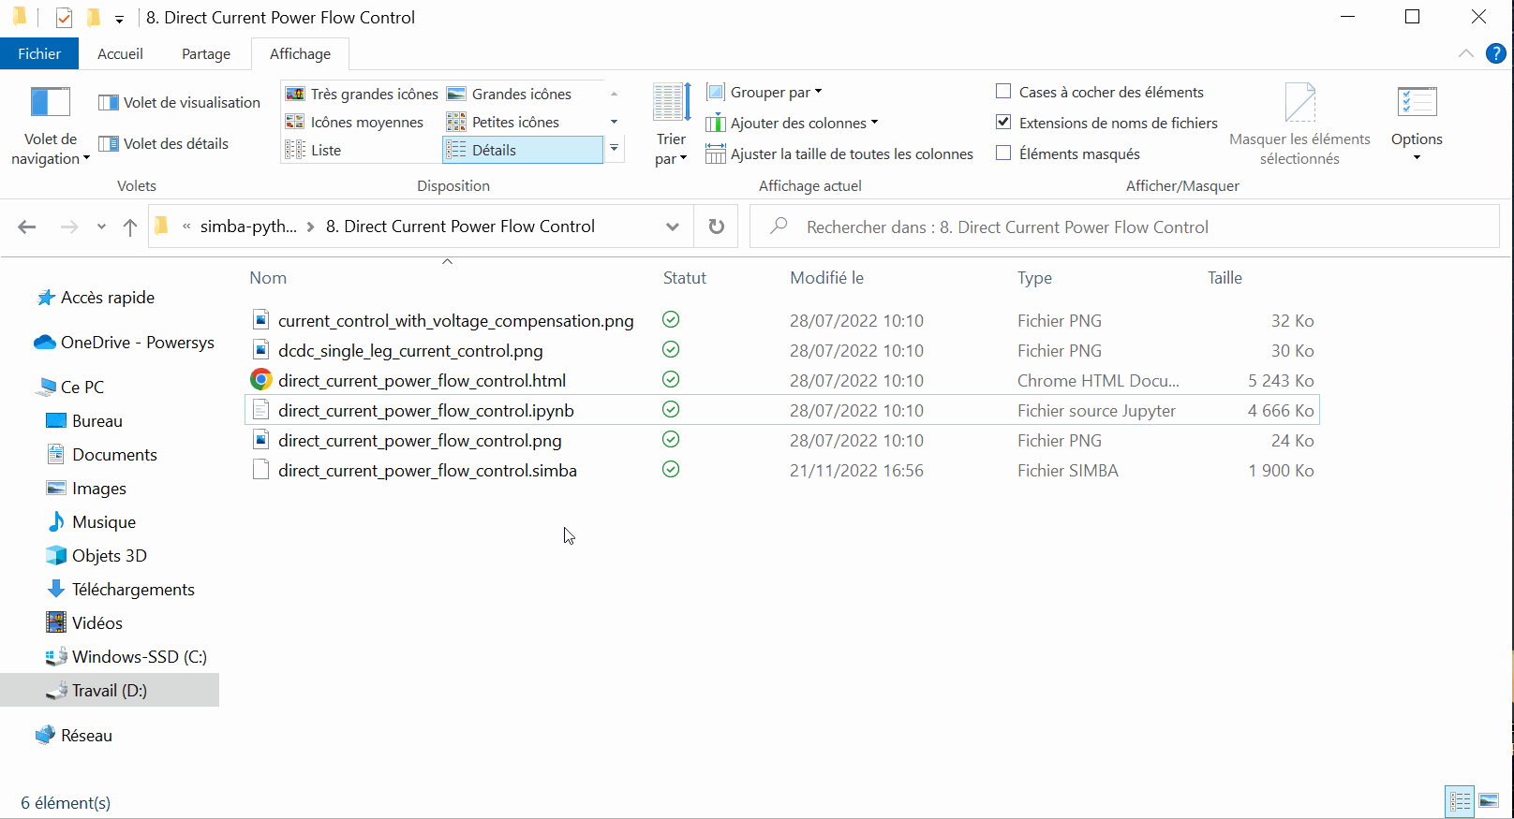Viewport: 1514px width, 819px height.
Task: Toggle Éléments masqués checkbox
Action: pos(1003,154)
